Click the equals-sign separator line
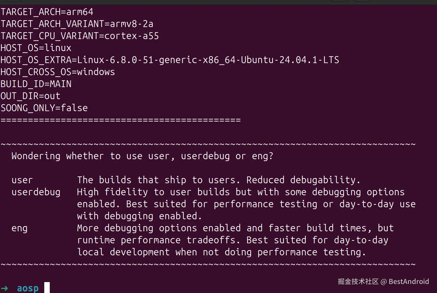This screenshot has height=293, width=437. [x=121, y=120]
